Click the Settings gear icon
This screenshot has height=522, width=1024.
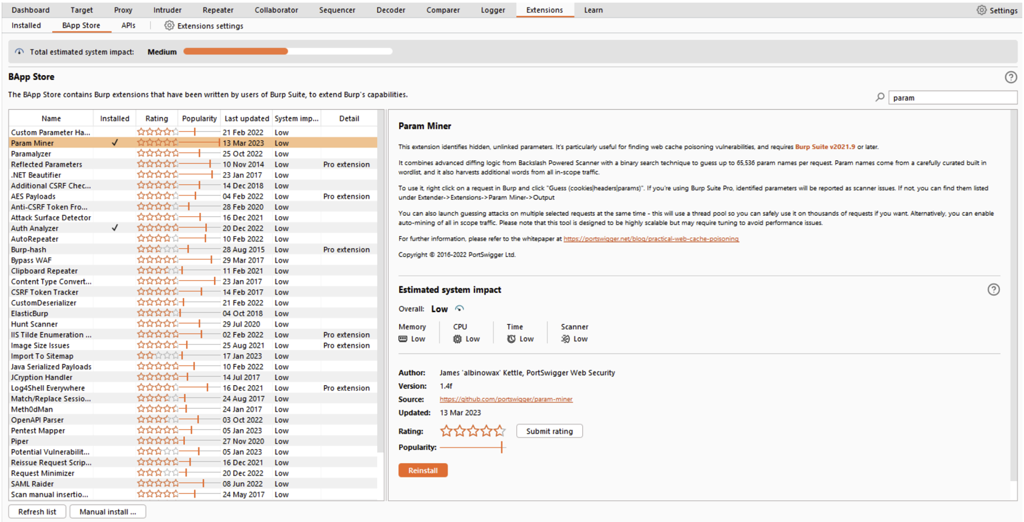(x=981, y=10)
